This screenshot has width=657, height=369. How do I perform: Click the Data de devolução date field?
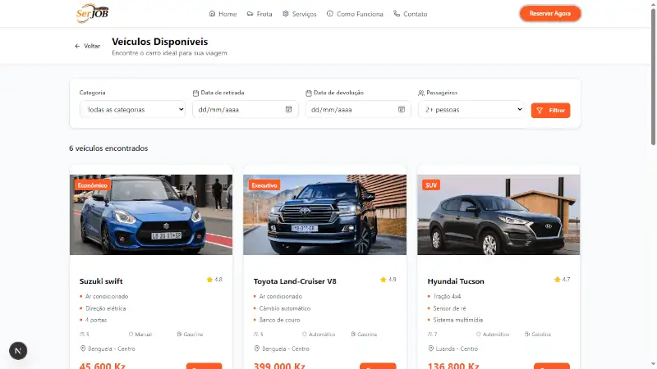tap(358, 110)
